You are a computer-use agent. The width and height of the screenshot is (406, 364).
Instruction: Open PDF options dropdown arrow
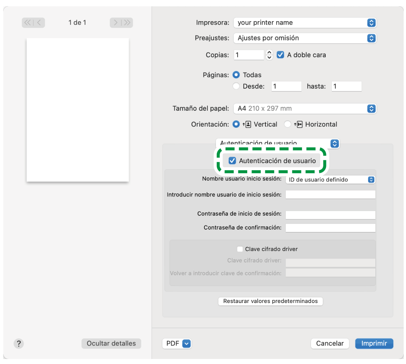(187, 344)
